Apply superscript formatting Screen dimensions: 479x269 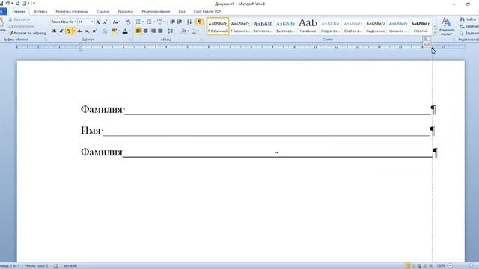point(94,31)
